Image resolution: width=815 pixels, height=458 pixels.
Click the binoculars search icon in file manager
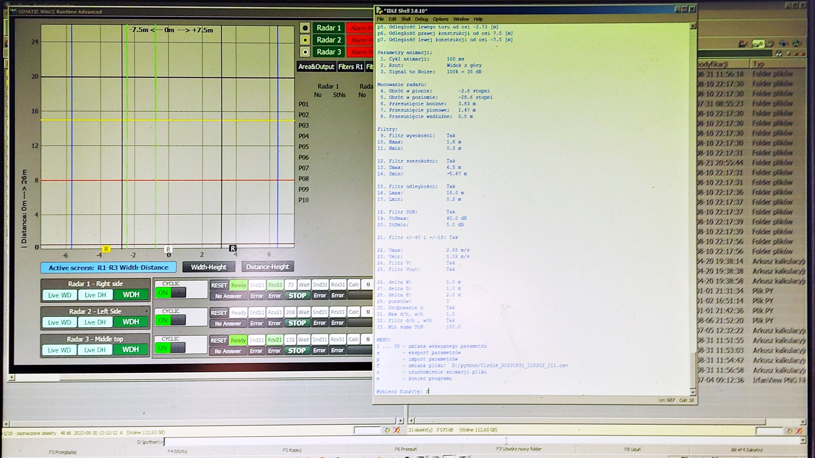point(779,54)
